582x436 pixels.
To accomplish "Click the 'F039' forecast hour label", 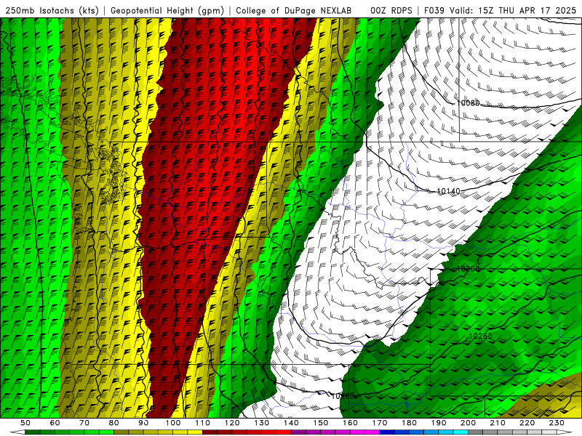I will (x=434, y=10).
